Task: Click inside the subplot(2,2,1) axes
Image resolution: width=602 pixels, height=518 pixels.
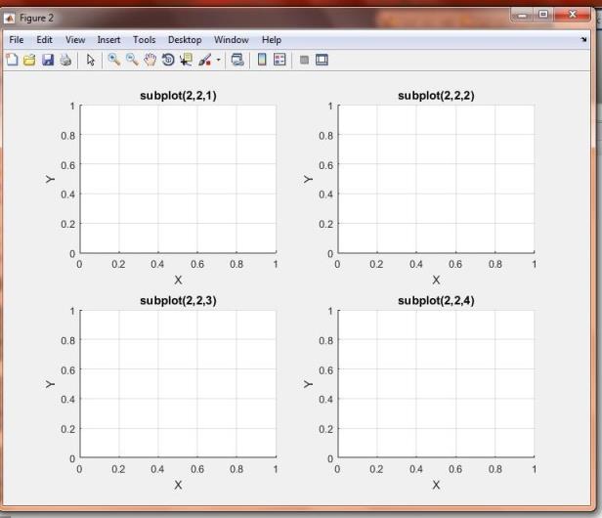Action: pos(178,179)
